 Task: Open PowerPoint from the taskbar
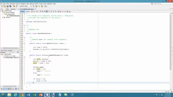coord(41,95)
